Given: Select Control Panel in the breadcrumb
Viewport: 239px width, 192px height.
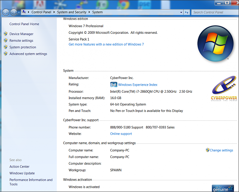Looking at the screenshot, I should point(41,12).
